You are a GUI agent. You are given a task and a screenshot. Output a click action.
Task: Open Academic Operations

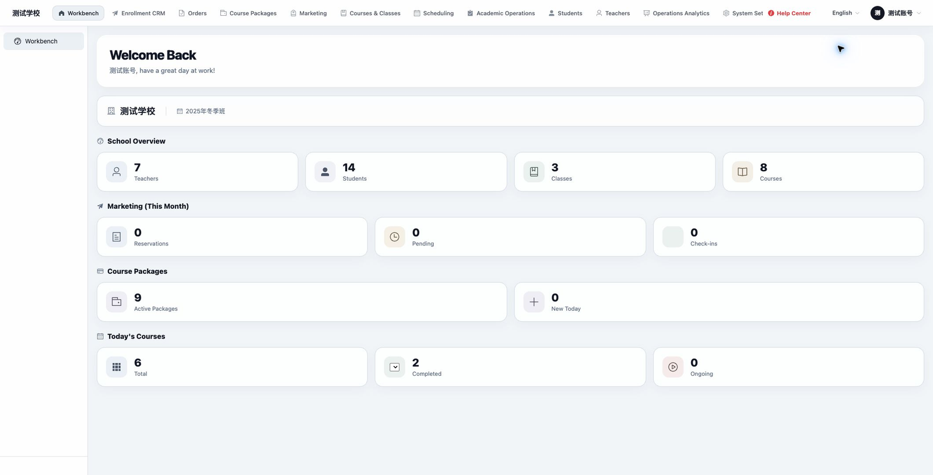click(501, 13)
